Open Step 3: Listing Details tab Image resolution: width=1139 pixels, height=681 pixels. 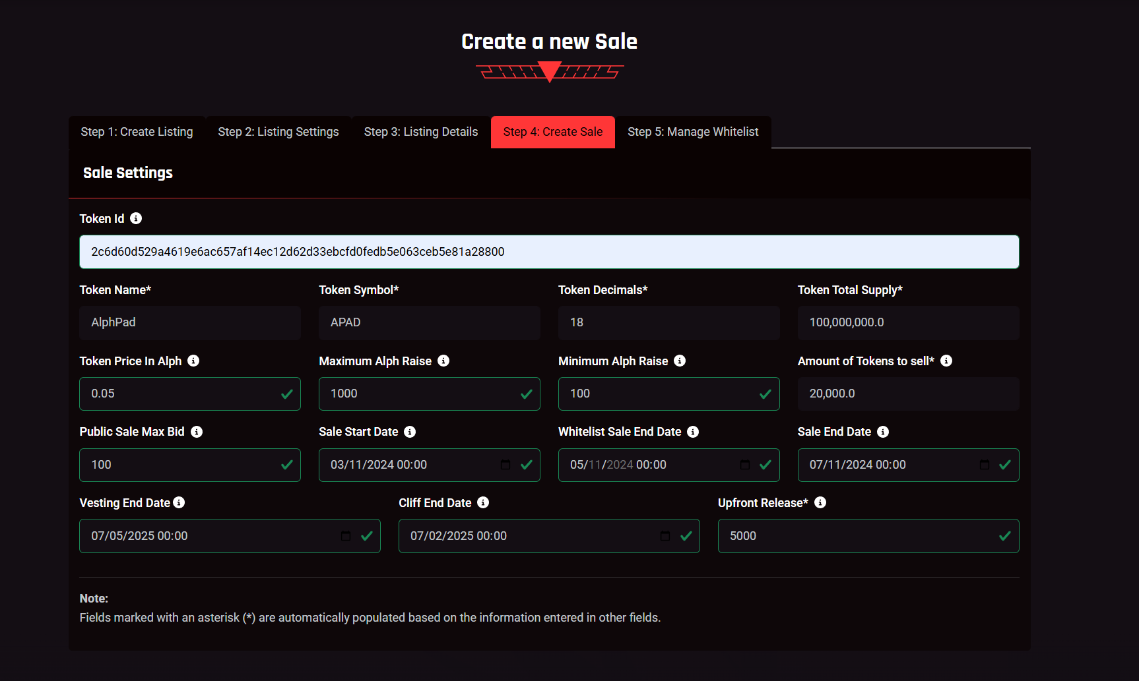pos(421,132)
